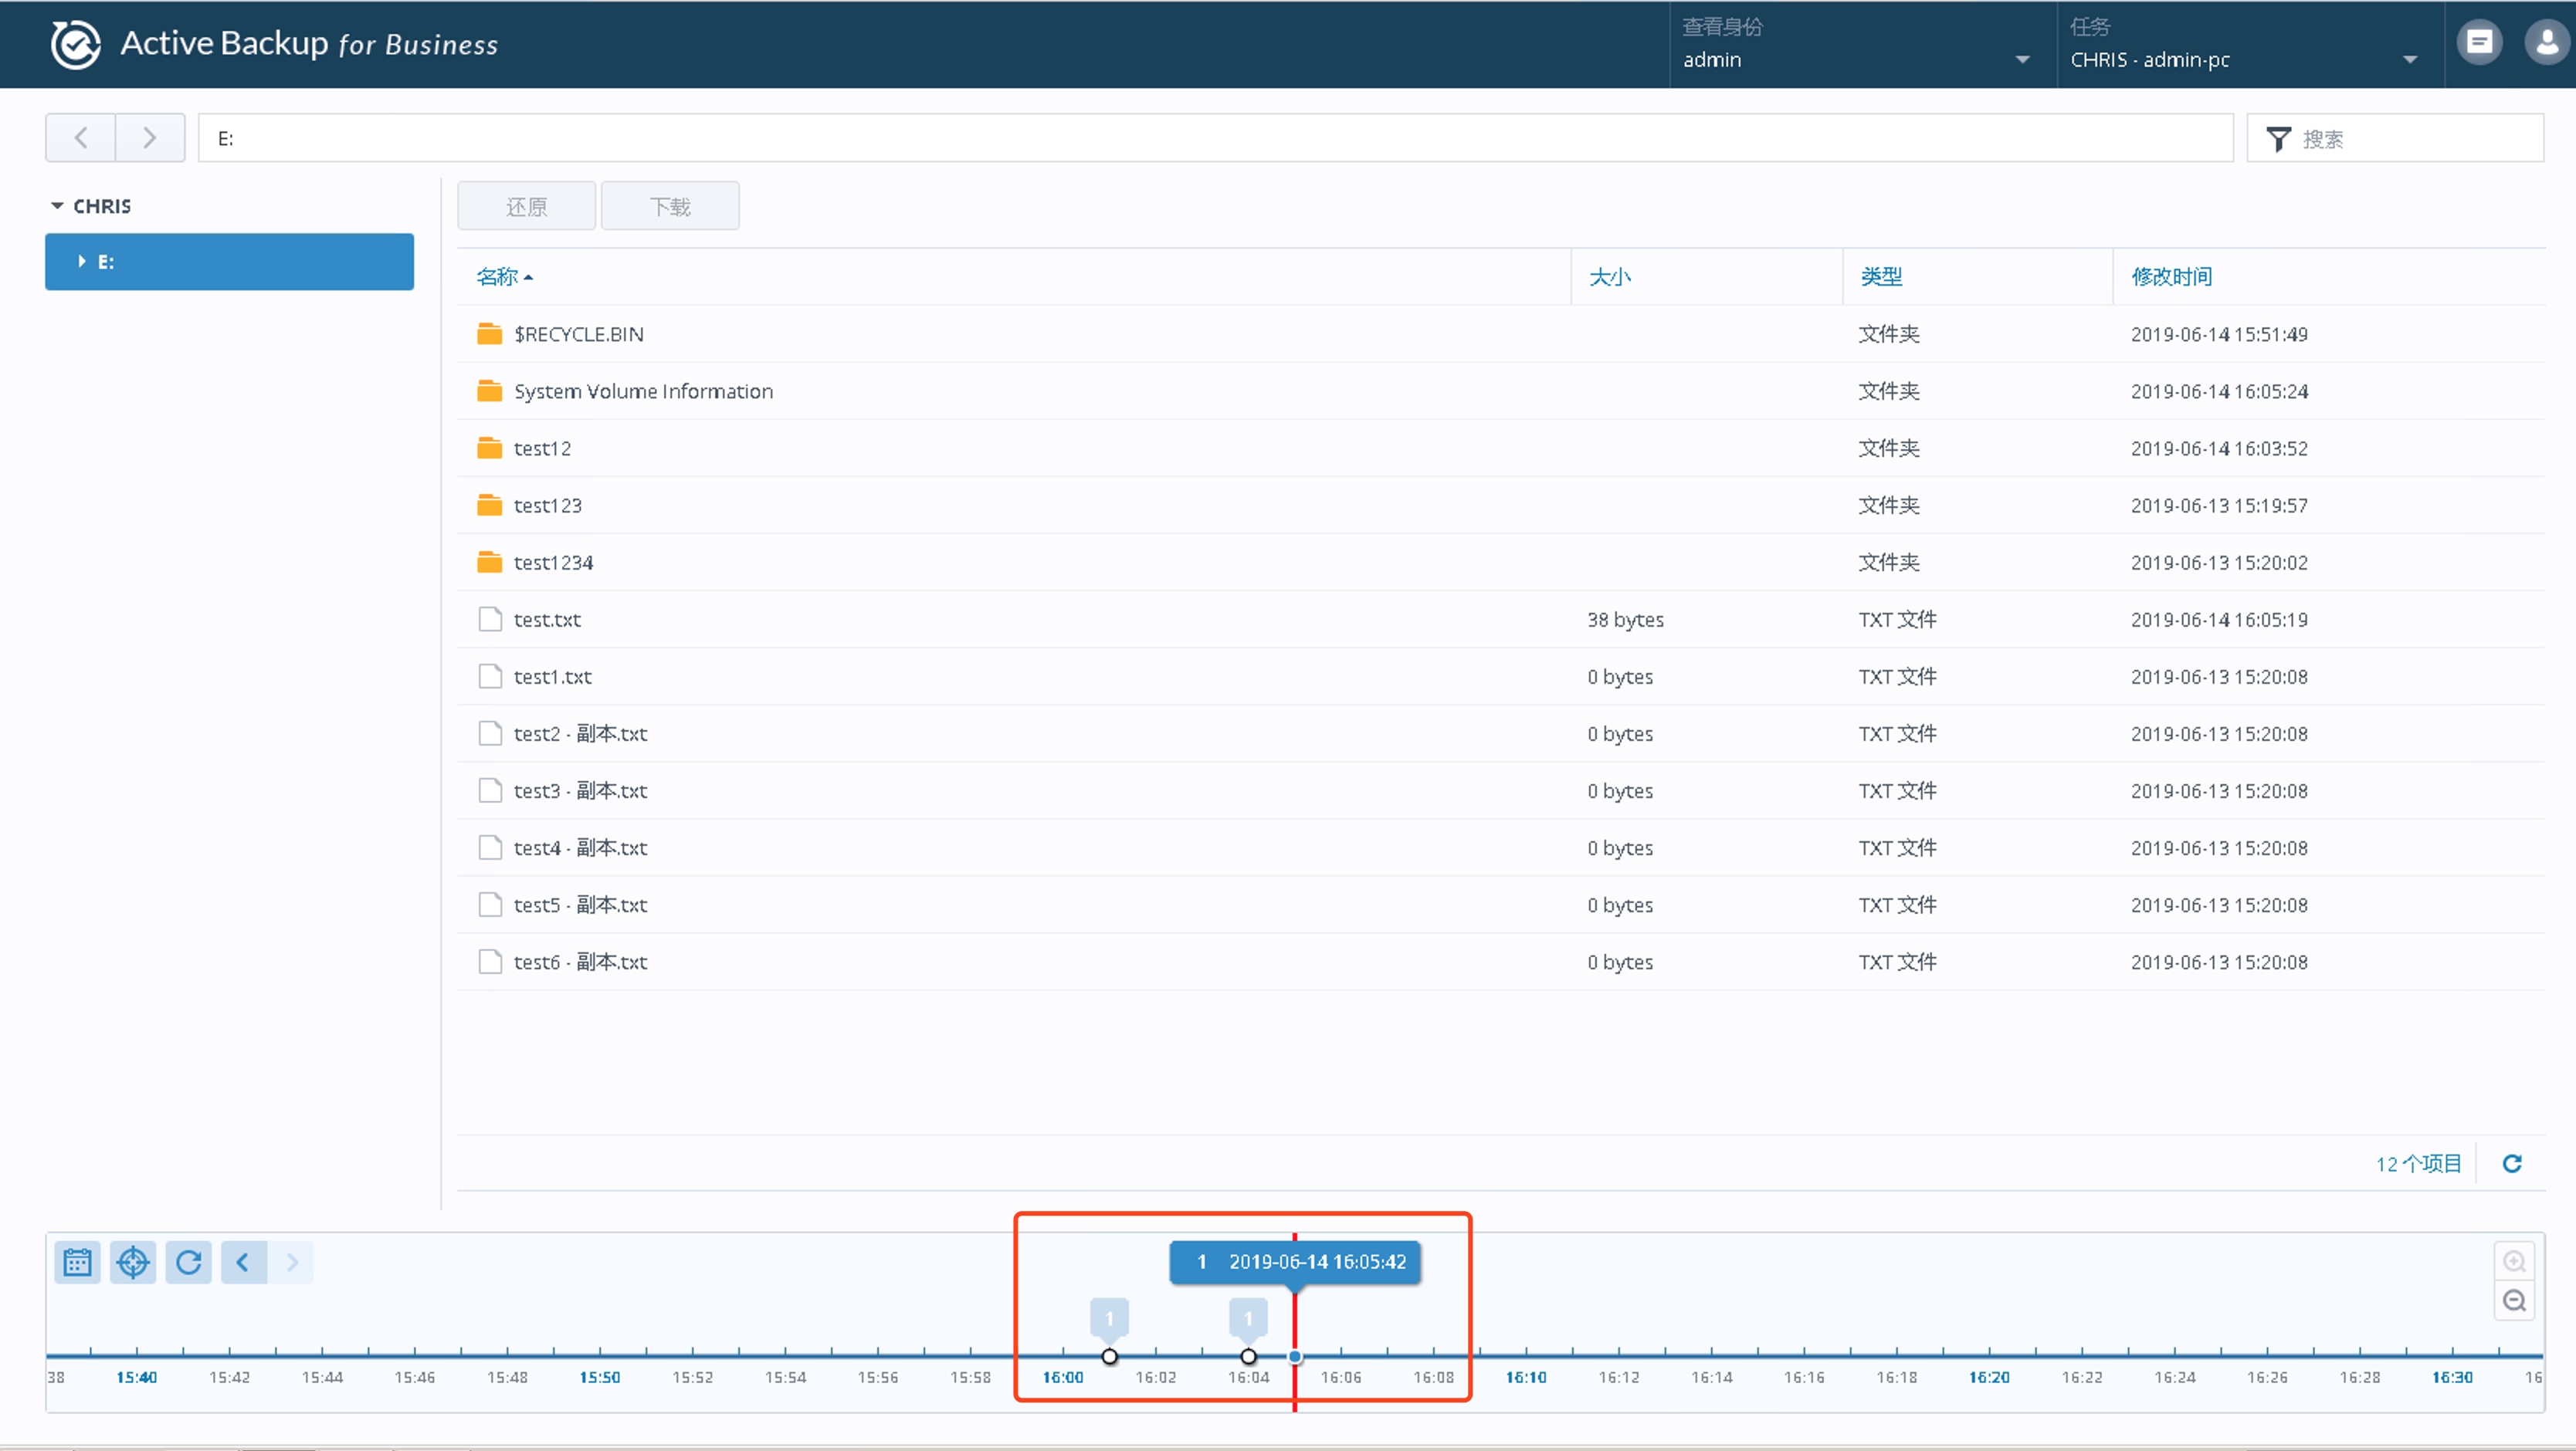The image size is (2576, 1451).
Task: Open the task list icon in header
Action: point(2479,43)
